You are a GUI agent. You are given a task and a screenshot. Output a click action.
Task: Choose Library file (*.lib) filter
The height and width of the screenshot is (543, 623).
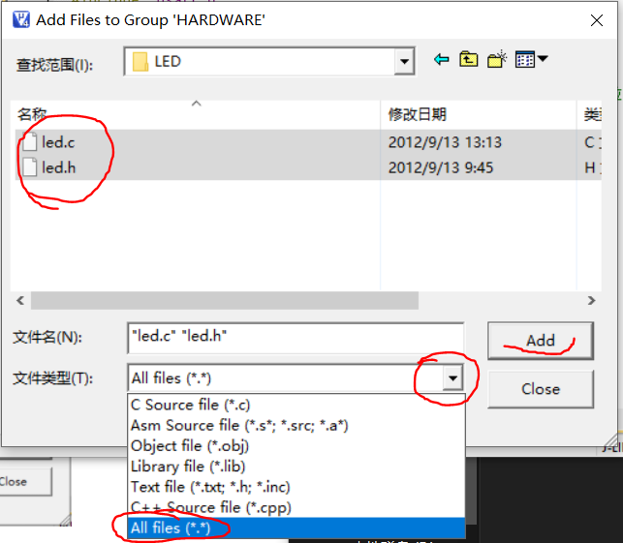pos(296,467)
